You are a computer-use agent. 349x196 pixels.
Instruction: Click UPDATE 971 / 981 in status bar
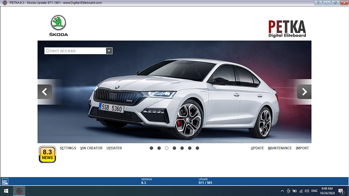pyautogui.click(x=205, y=181)
